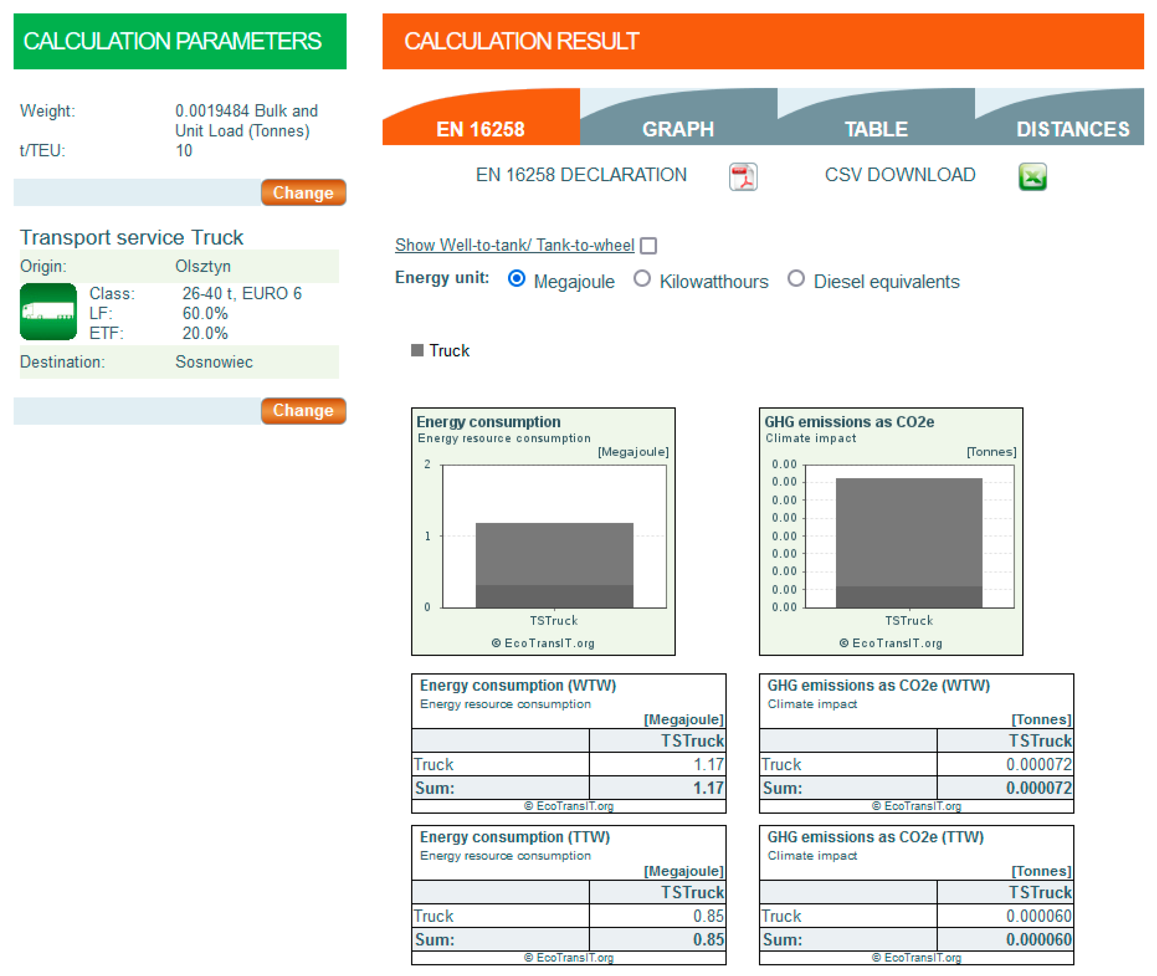Download the EN 16258 declaration PDF icon
This screenshot has width=1157, height=976.
[743, 177]
